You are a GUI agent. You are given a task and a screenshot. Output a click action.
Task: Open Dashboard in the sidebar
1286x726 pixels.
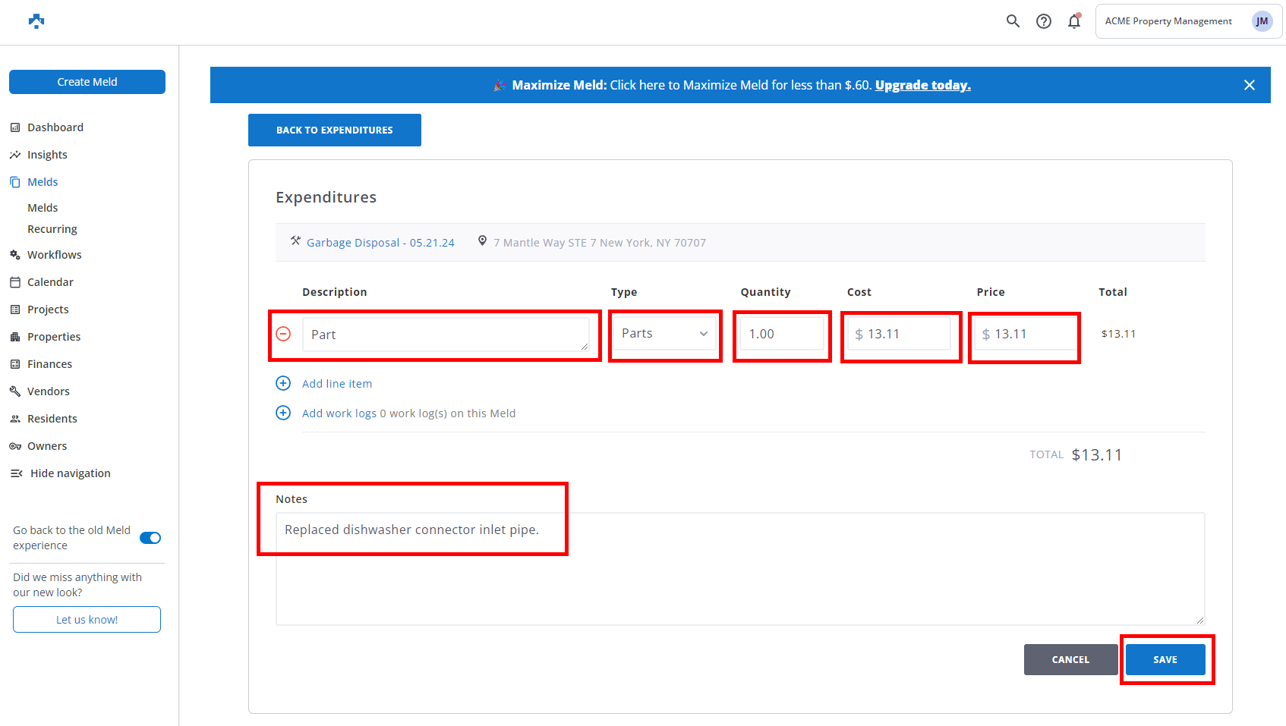55,127
